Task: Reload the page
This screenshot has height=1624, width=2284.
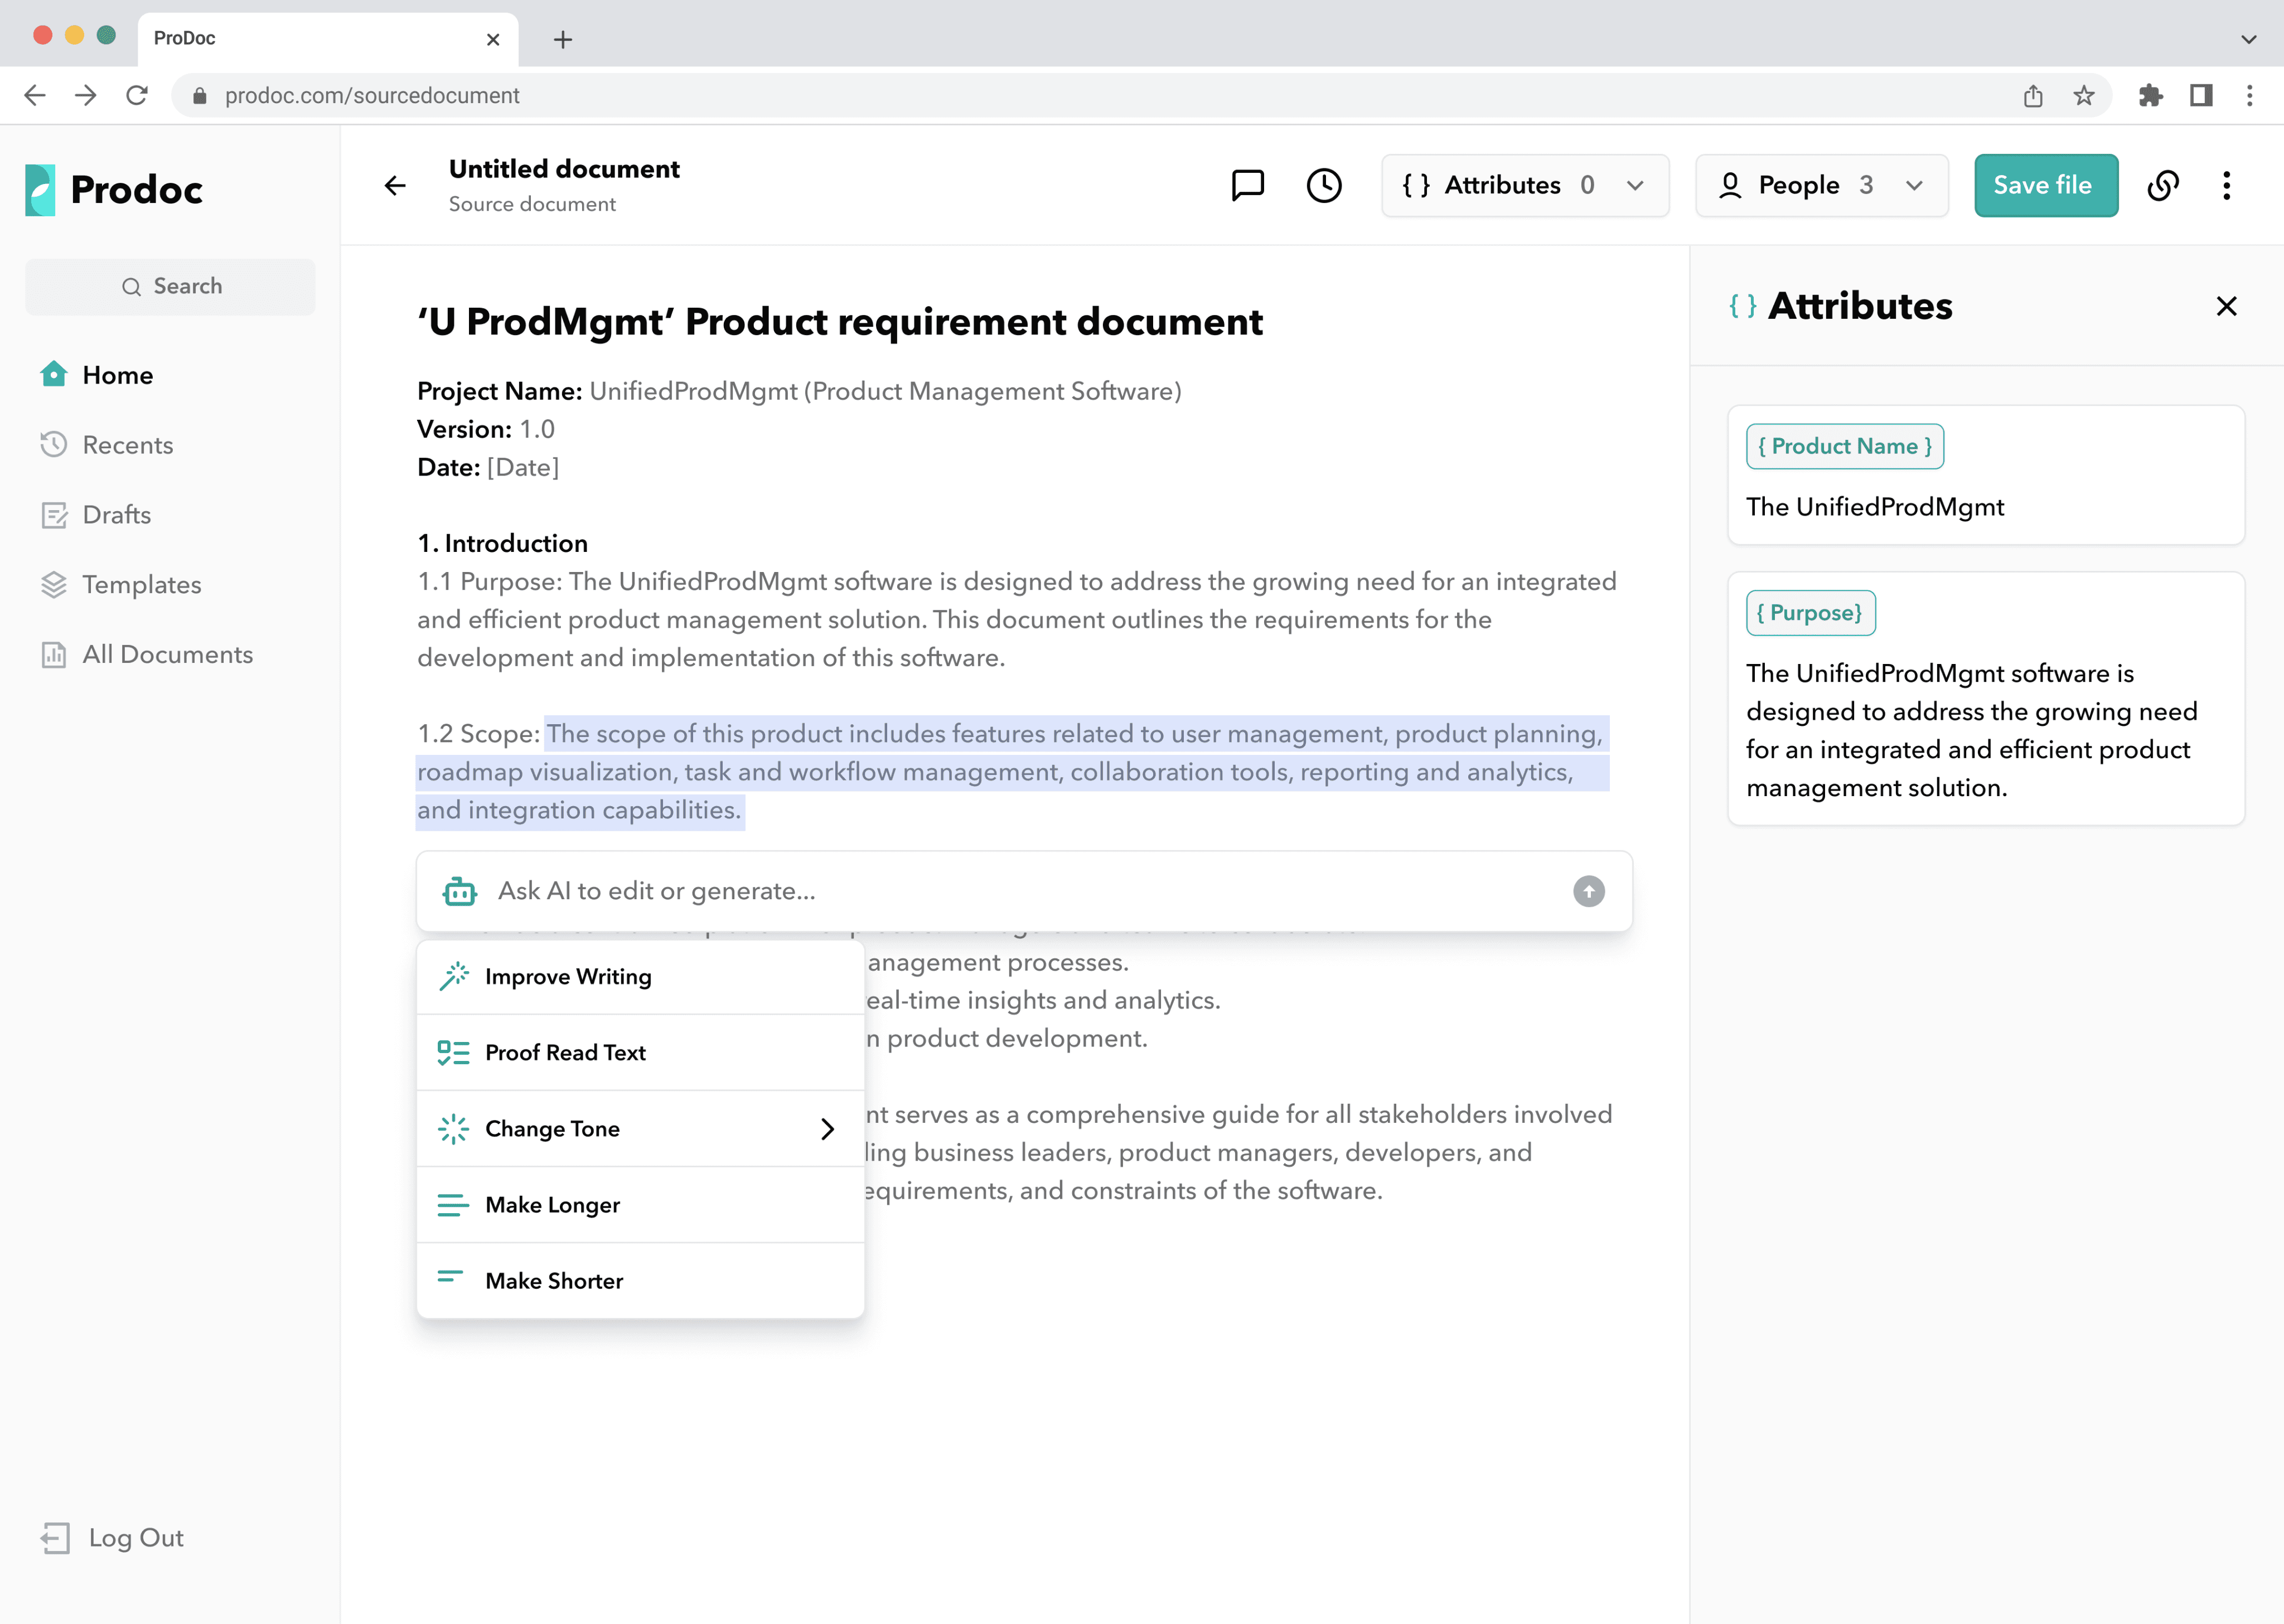Action: point(137,95)
